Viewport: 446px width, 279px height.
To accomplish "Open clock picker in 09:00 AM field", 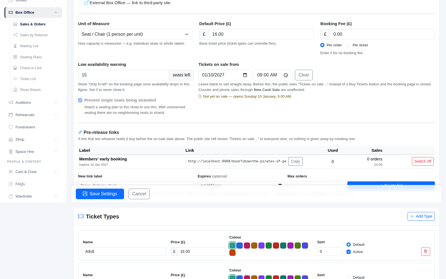I will [x=286, y=75].
